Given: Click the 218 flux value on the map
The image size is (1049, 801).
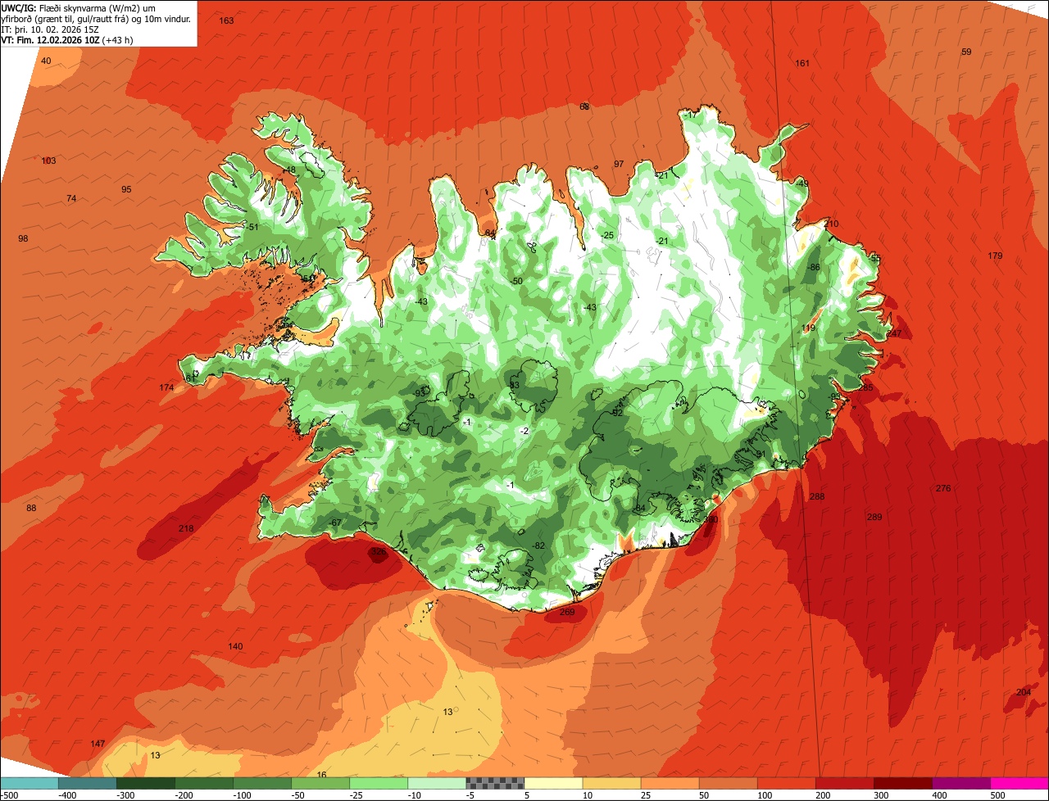Looking at the screenshot, I should [x=186, y=528].
